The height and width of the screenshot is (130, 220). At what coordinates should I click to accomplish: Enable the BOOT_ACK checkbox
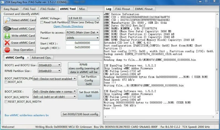[6, 82]
